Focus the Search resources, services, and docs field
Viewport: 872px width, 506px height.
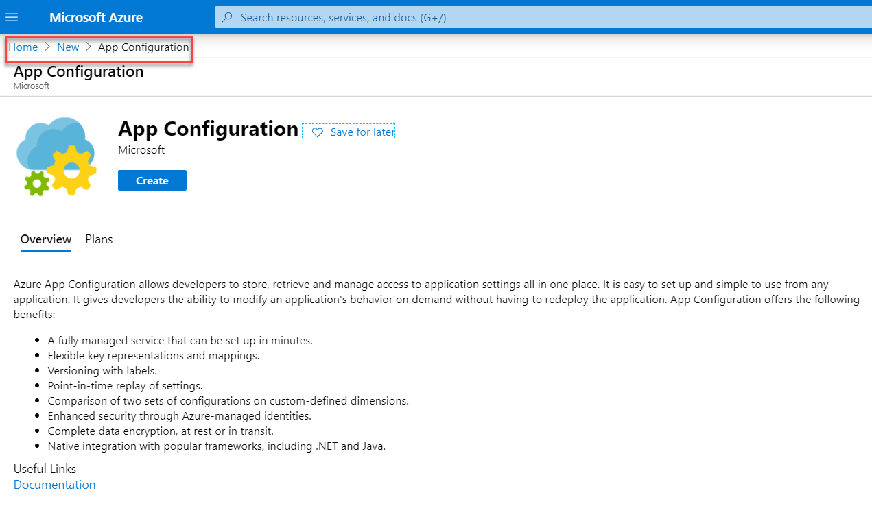pyautogui.click(x=543, y=17)
